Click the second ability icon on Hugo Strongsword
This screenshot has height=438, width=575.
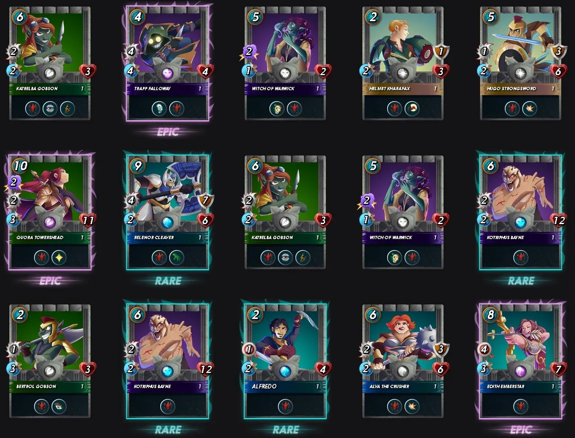(x=530, y=108)
